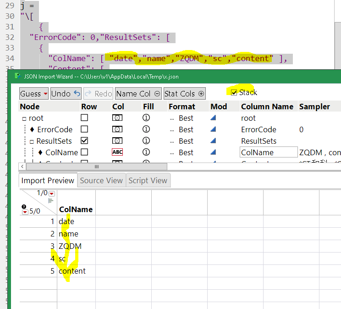This screenshot has height=309, width=341.
Task: Uncheck the Stack checkbox
Action: pos(234,93)
